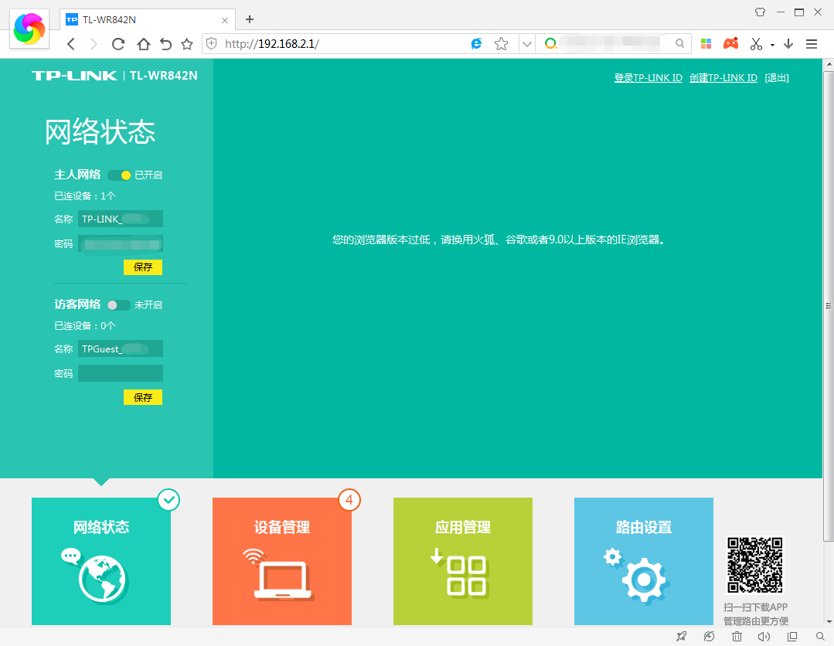Mute sound via the speaker icon
Screen dimensions: 834x646
coord(763,636)
